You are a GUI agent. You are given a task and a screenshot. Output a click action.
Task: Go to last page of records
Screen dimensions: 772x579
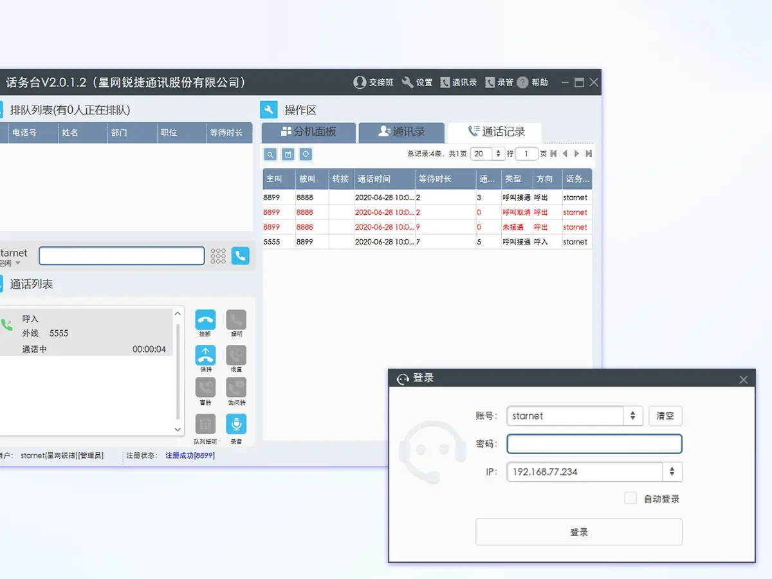point(589,154)
